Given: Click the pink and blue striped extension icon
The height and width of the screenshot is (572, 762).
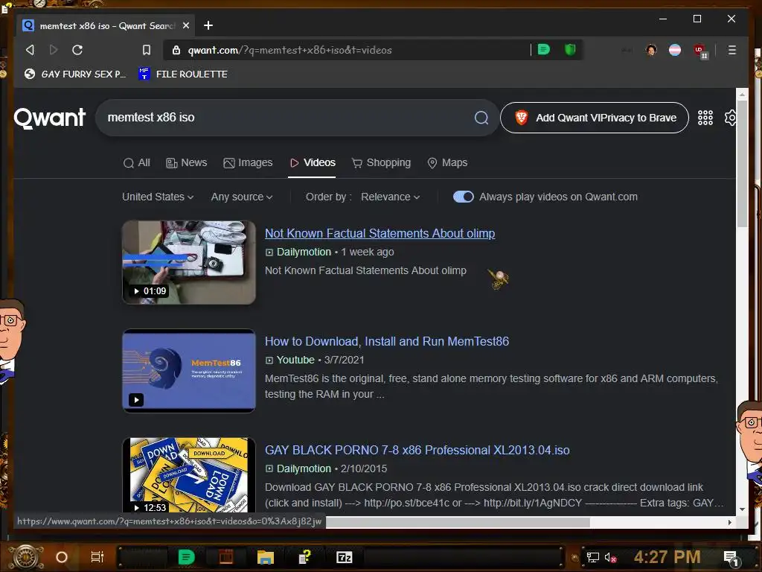Looking at the screenshot, I should [x=675, y=50].
